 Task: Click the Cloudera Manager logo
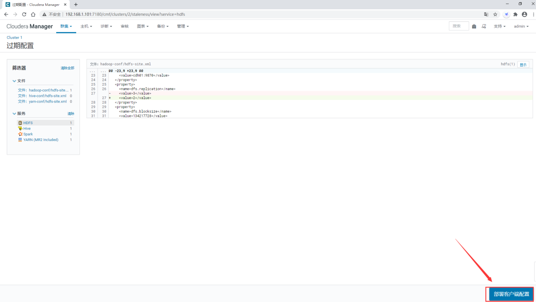pyautogui.click(x=30, y=26)
